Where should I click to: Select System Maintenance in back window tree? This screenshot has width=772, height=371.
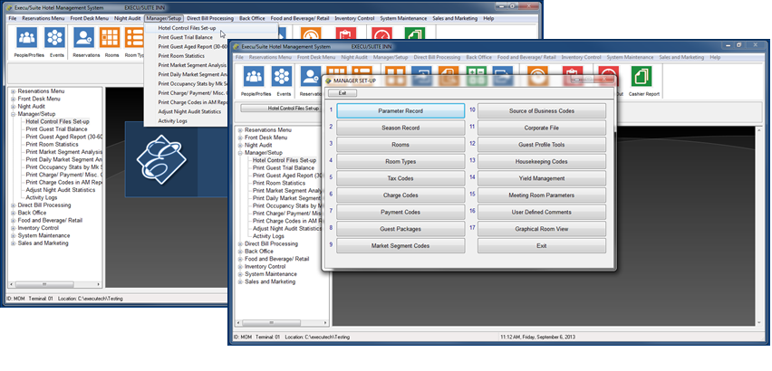43,236
